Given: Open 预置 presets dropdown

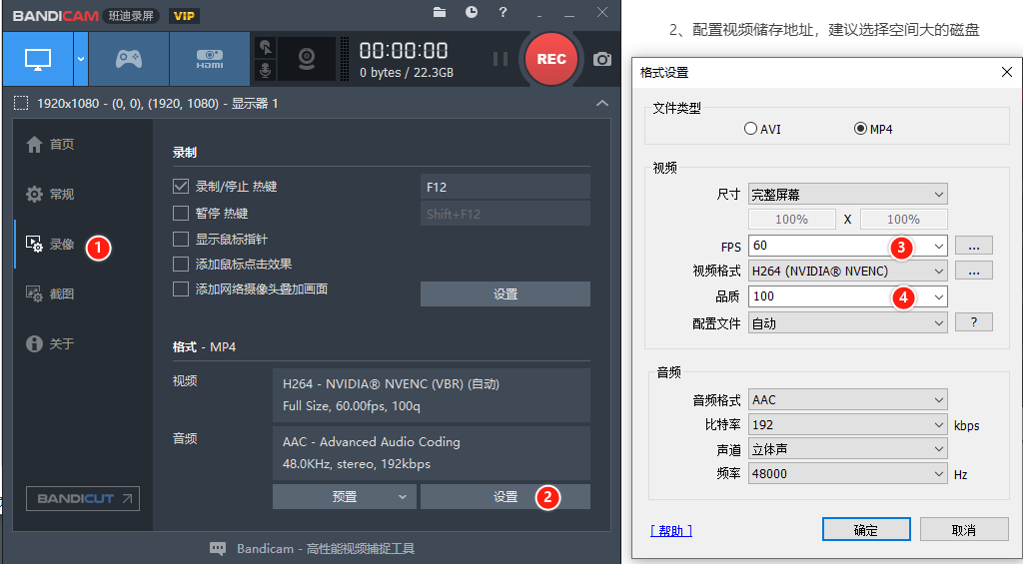Looking at the screenshot, I should click(344, 497).
